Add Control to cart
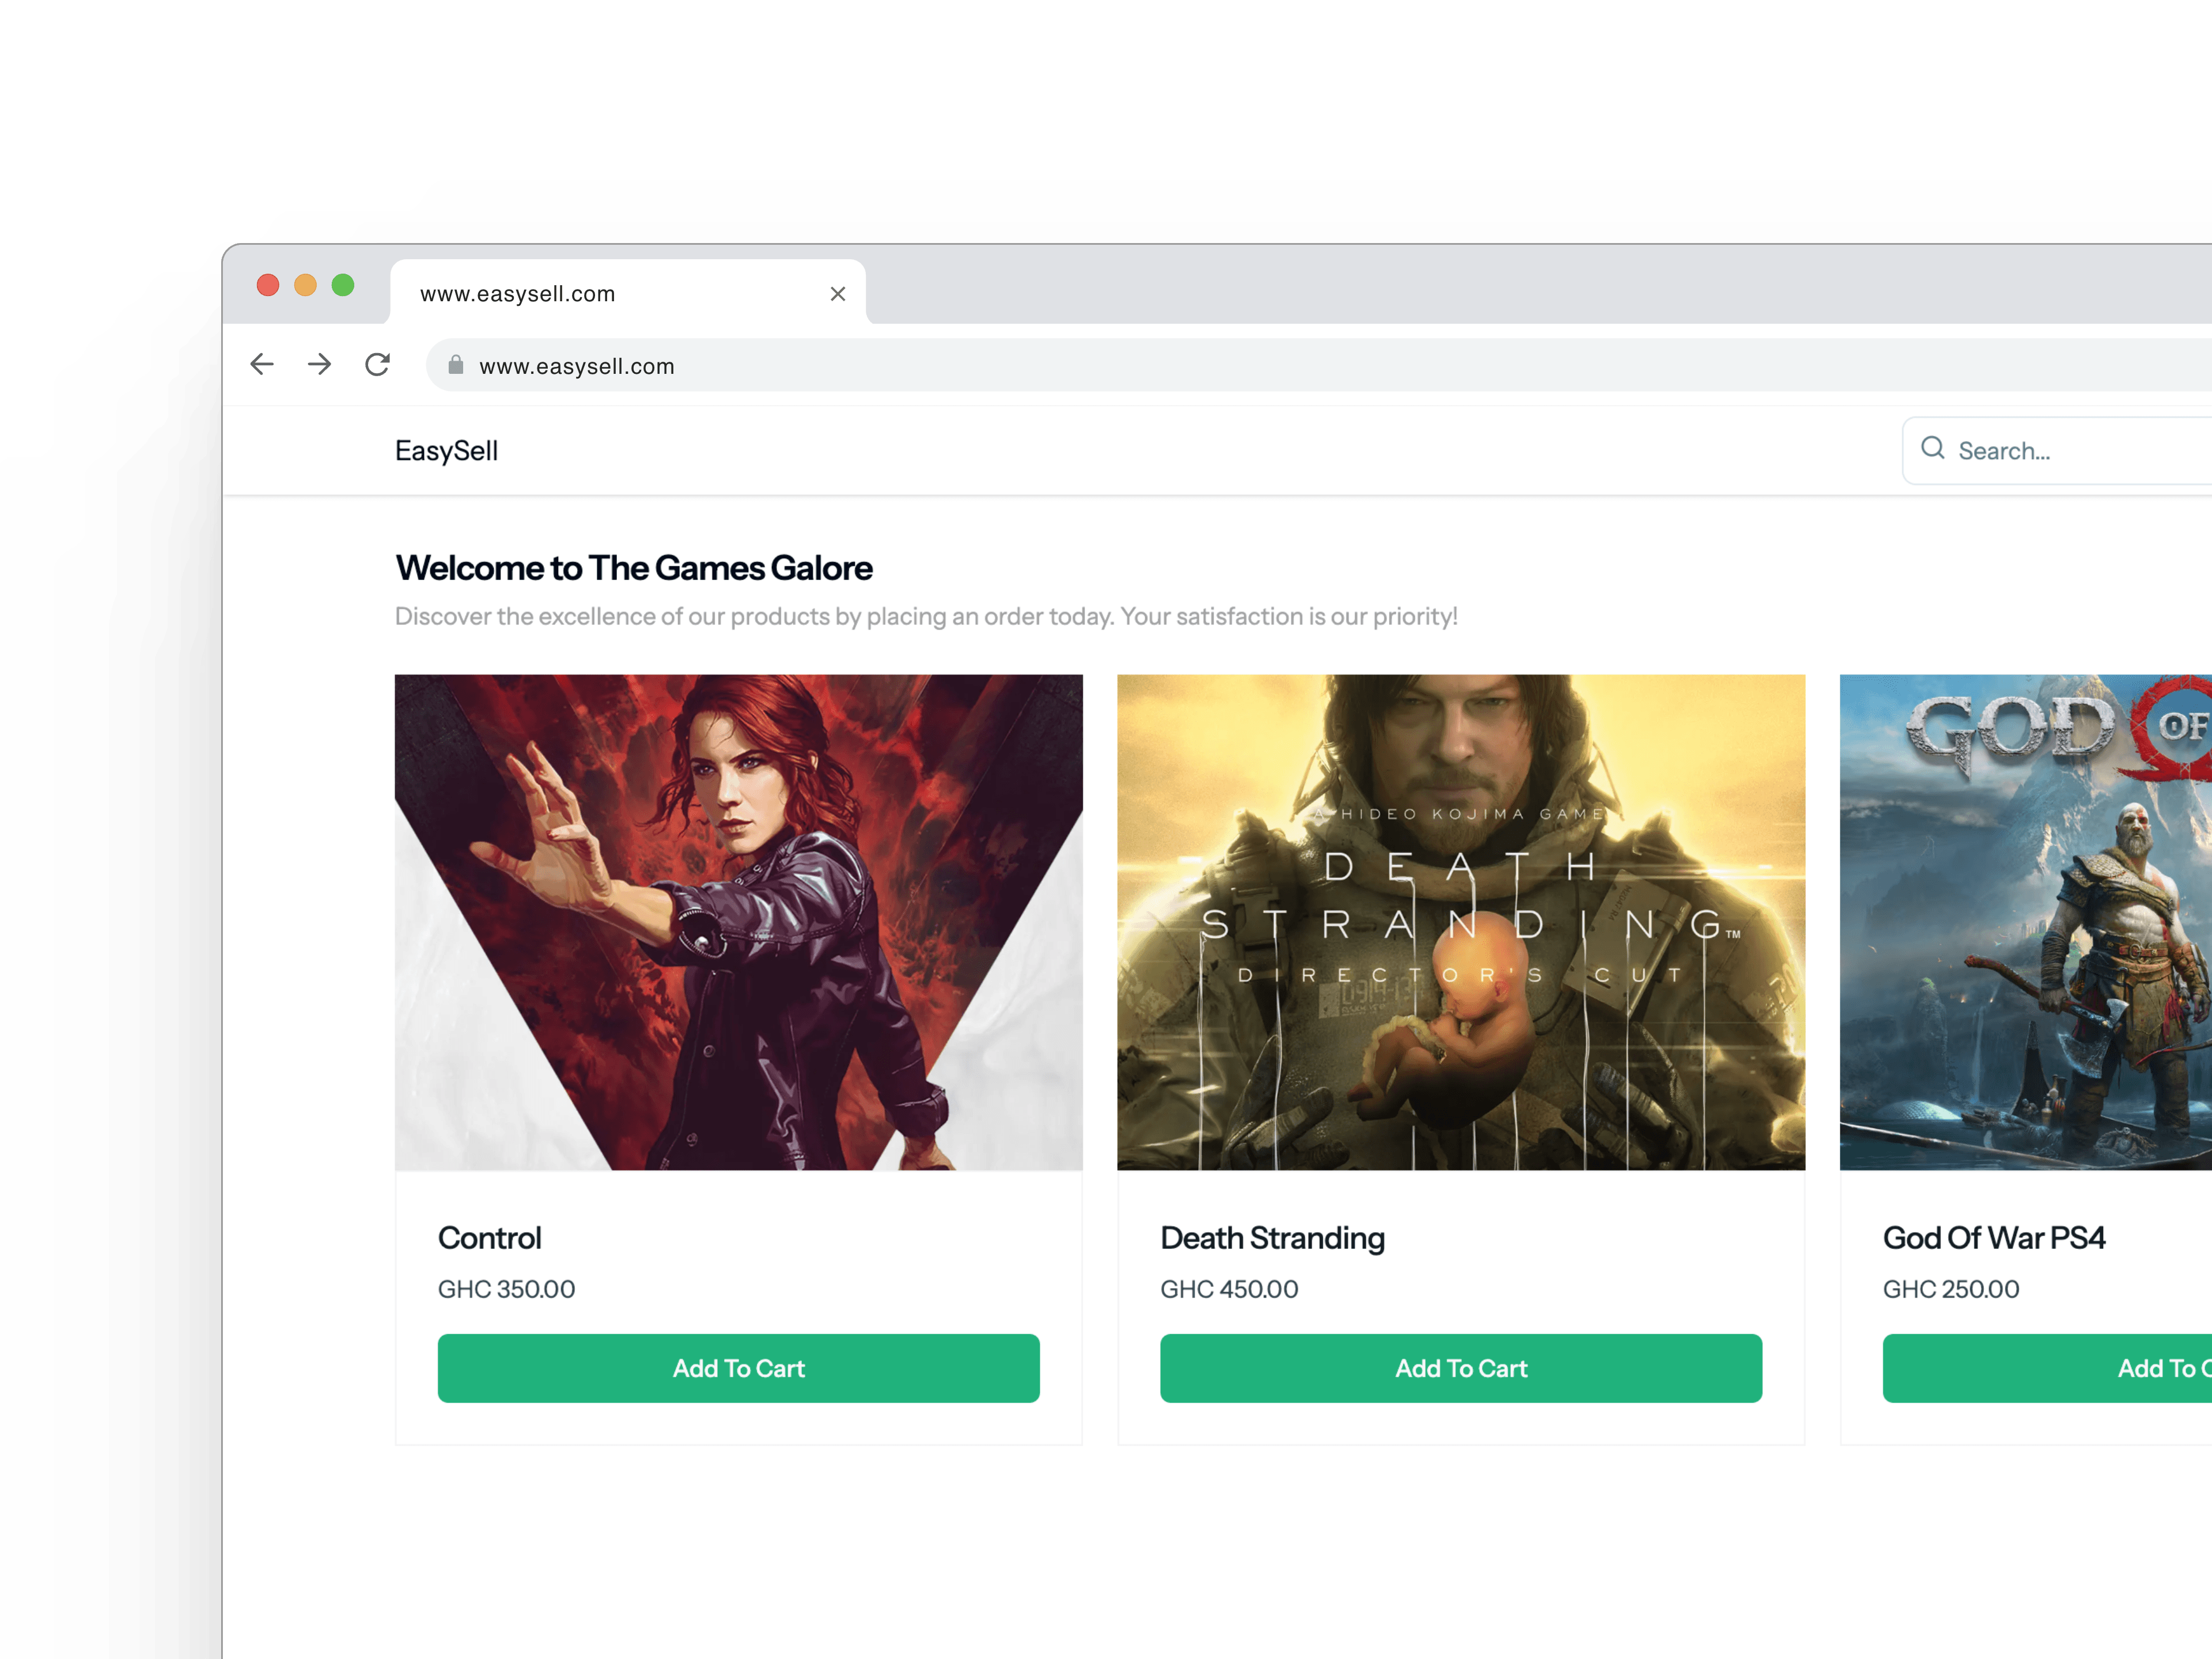Viewport: 2212px width, 1659px height. (x=738, y=1368)
